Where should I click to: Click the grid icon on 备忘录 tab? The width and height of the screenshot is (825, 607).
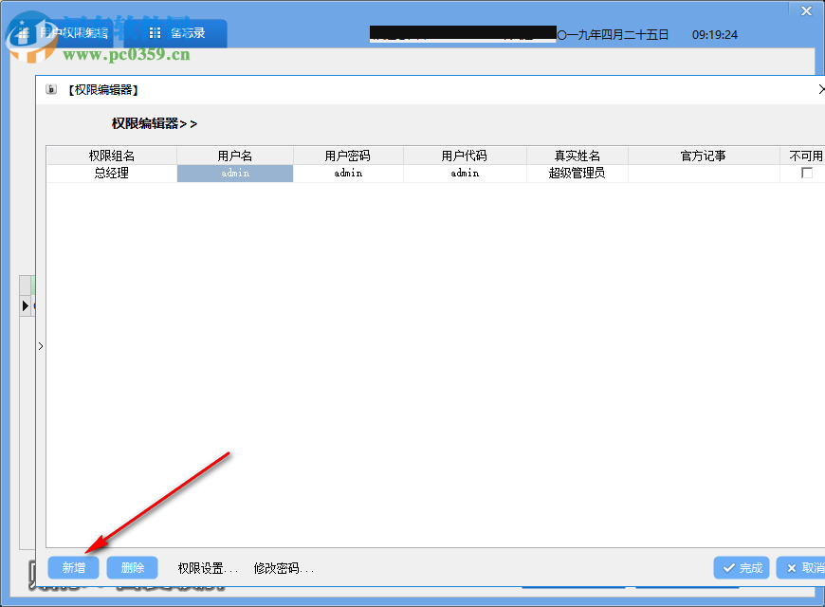click(x=156, y=32)
